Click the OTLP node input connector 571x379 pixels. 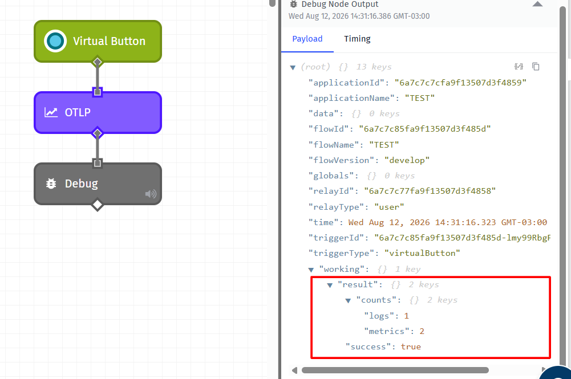pos(97,92)
